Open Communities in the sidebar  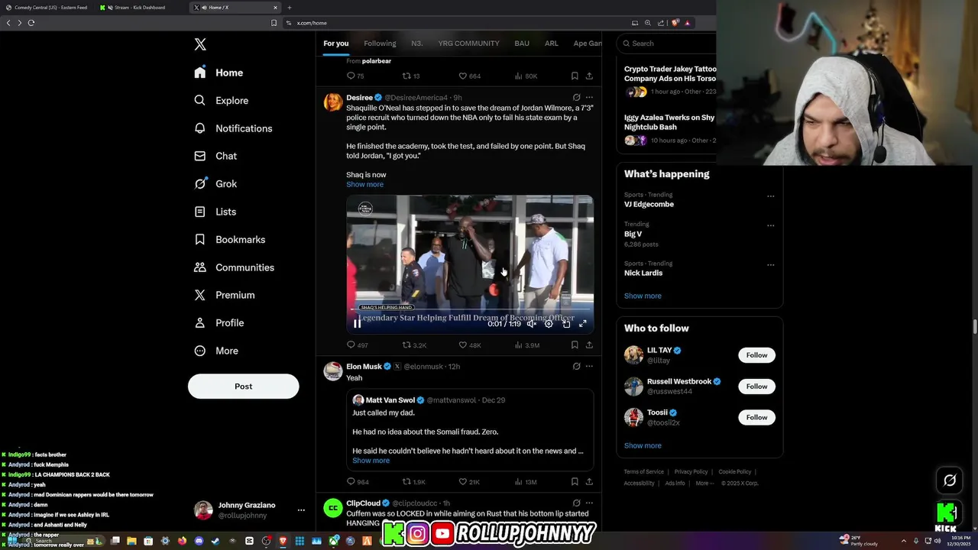click(234, 267)
